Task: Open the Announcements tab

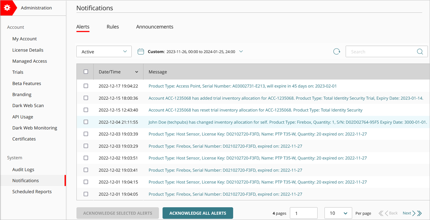Action: click(155, 27)
